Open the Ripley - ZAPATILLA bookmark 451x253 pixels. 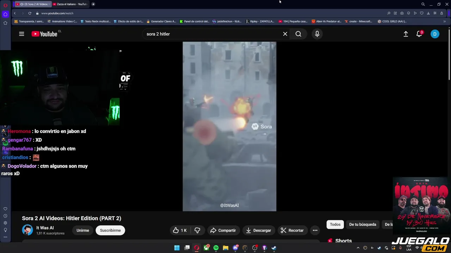point(260,21)
